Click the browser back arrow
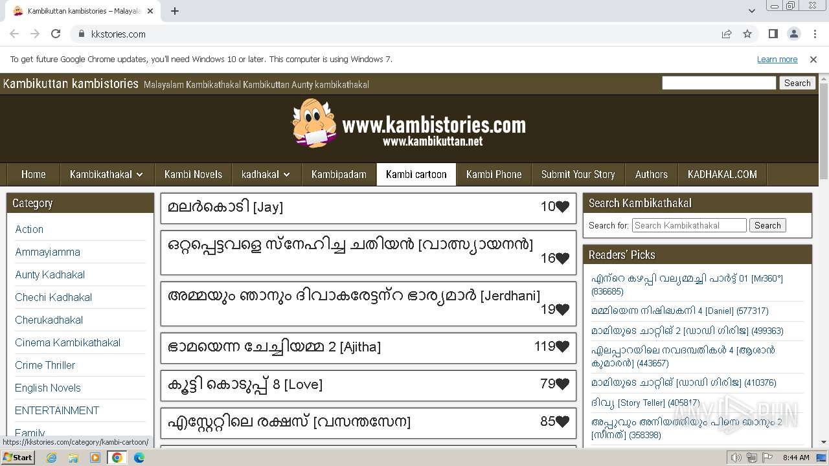829x466 pixels. tap(14, 34)
